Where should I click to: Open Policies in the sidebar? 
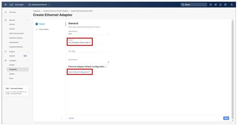point(12,74)
